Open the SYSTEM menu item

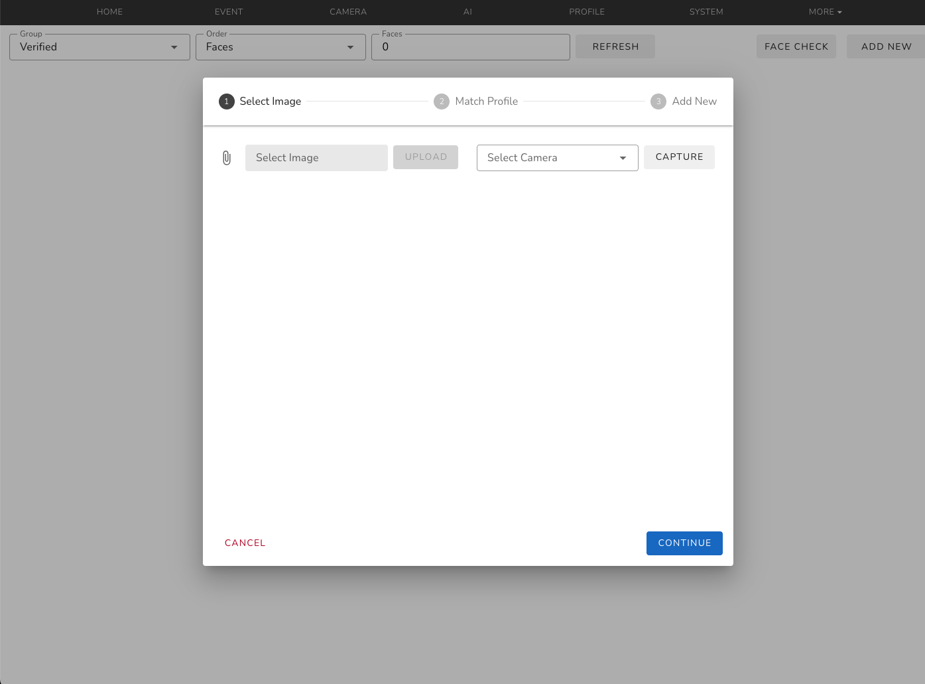coord(706,12)
